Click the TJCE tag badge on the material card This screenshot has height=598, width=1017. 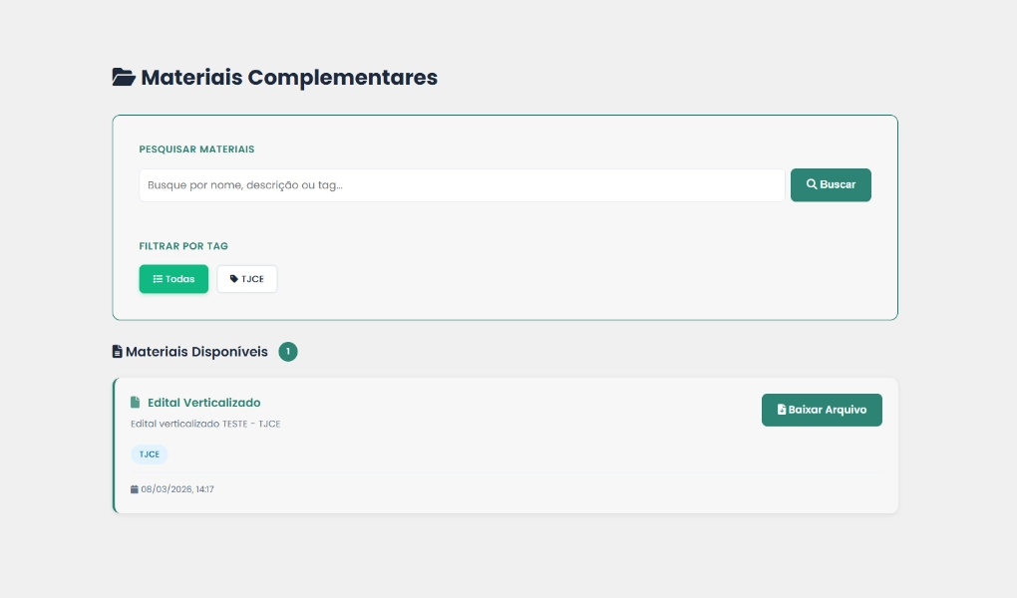point(149,454)
